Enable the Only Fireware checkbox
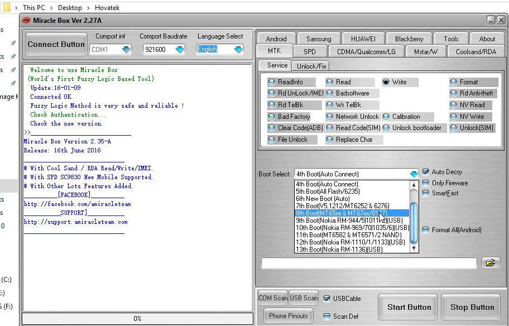This screenshot has width=509, height=326. tap(426, 183)
